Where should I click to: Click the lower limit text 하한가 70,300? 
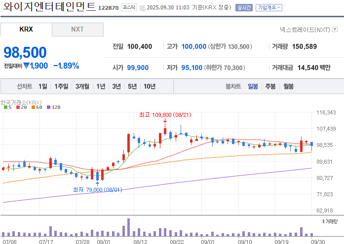coord(225,68)
